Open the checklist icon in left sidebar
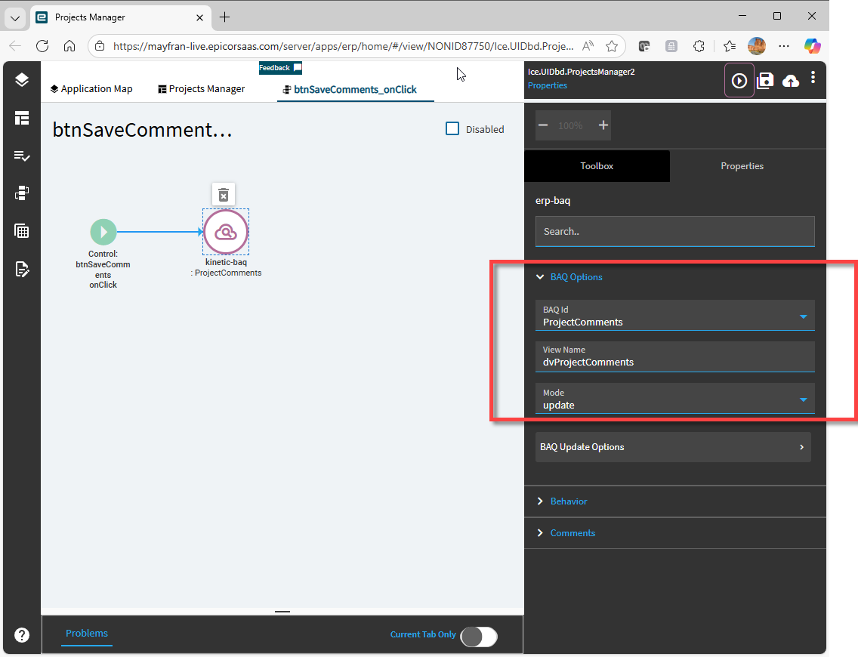Screen dimensions: 858x657 point(22,156)
